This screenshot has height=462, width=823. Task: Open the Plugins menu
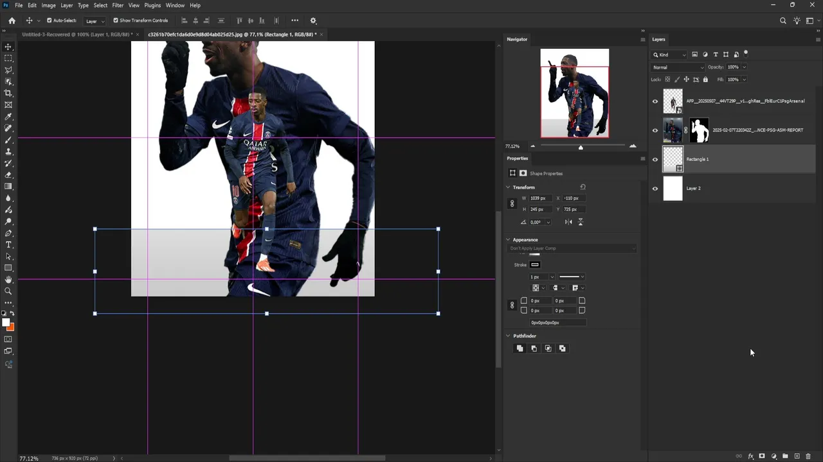(x=152, y=5)
